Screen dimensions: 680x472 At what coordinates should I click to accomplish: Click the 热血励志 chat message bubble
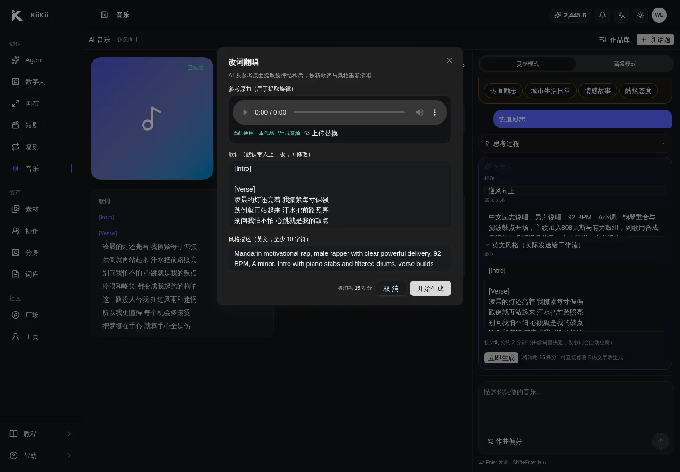pyautogui.click(x=583, y=119)
